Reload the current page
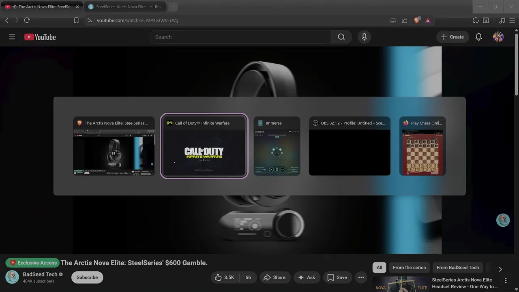The image size is (519, 292). click(27, 20)
